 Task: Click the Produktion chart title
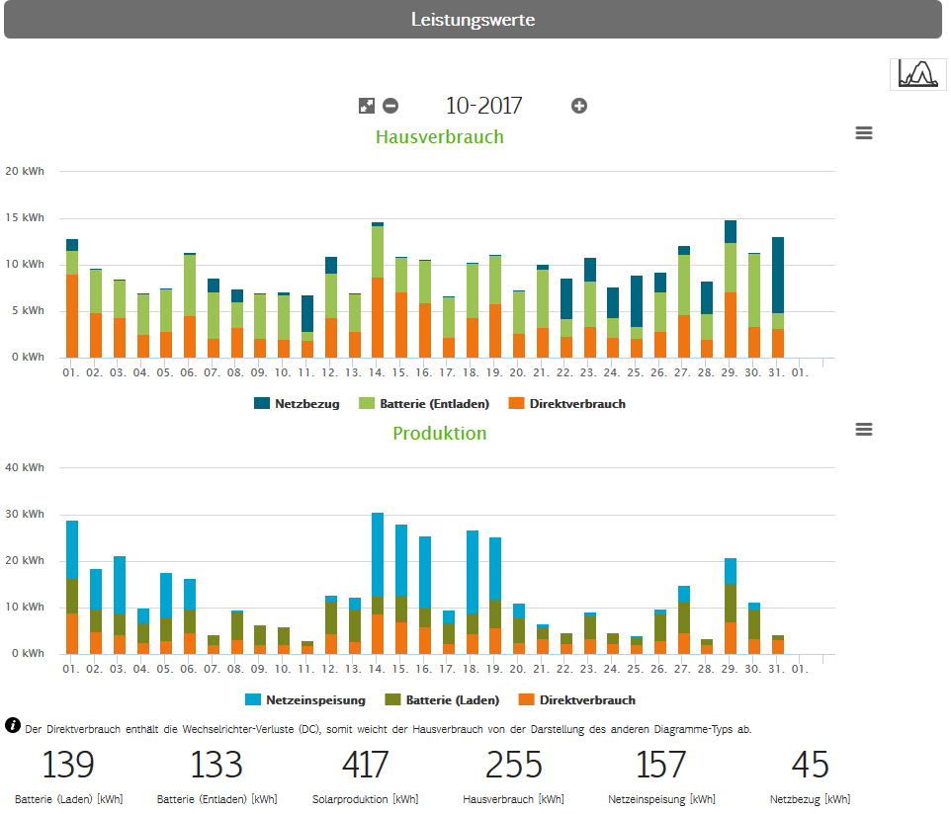click(439, 434)
